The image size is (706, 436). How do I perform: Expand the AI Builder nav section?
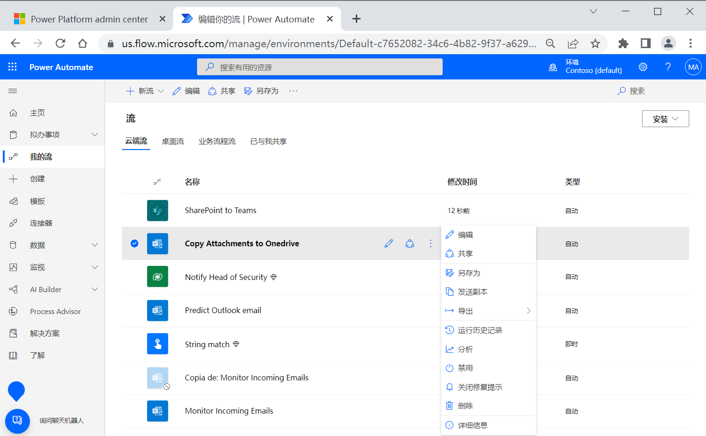(95, 289)
